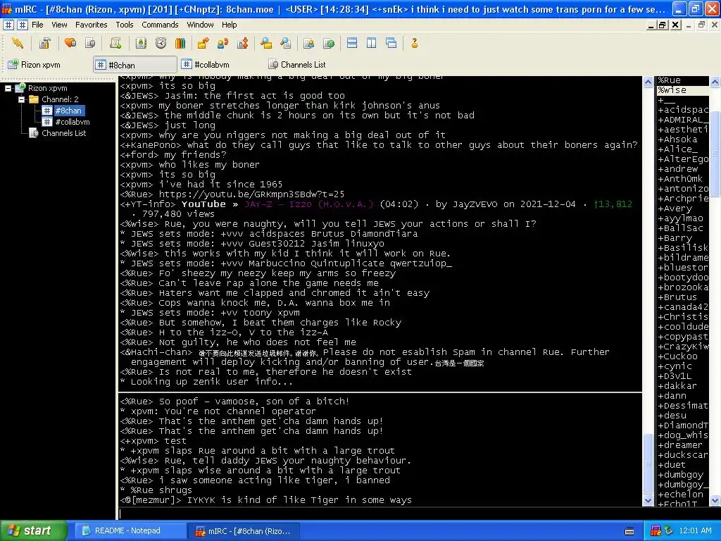Image resolution: width=721 pixels, height=541 pixels.
Task: Click the DCC Send file folder icon
Action: tap(203, 43)
